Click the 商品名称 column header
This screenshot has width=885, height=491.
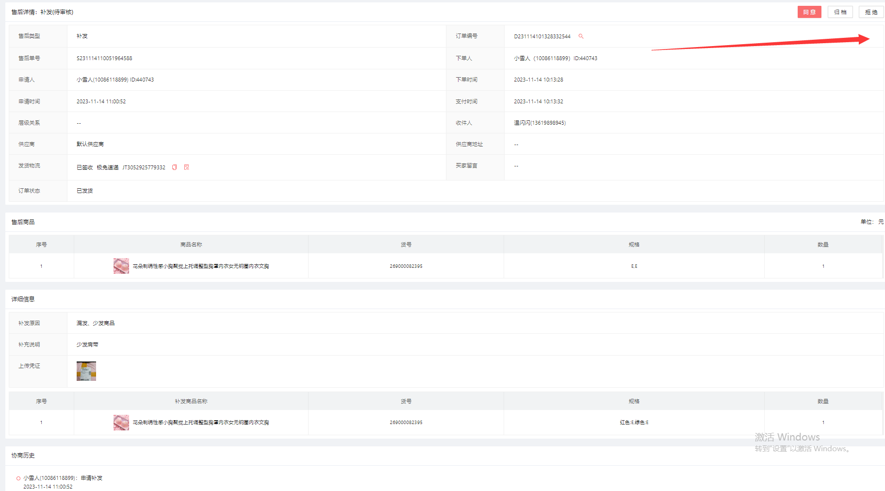(x=191, y=245)
